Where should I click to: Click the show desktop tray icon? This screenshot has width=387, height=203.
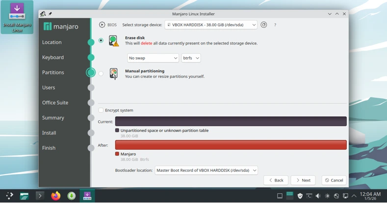[280, 196]
